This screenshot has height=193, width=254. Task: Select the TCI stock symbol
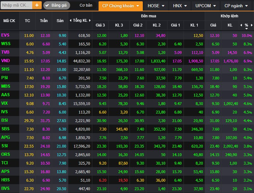coord(4,163)
